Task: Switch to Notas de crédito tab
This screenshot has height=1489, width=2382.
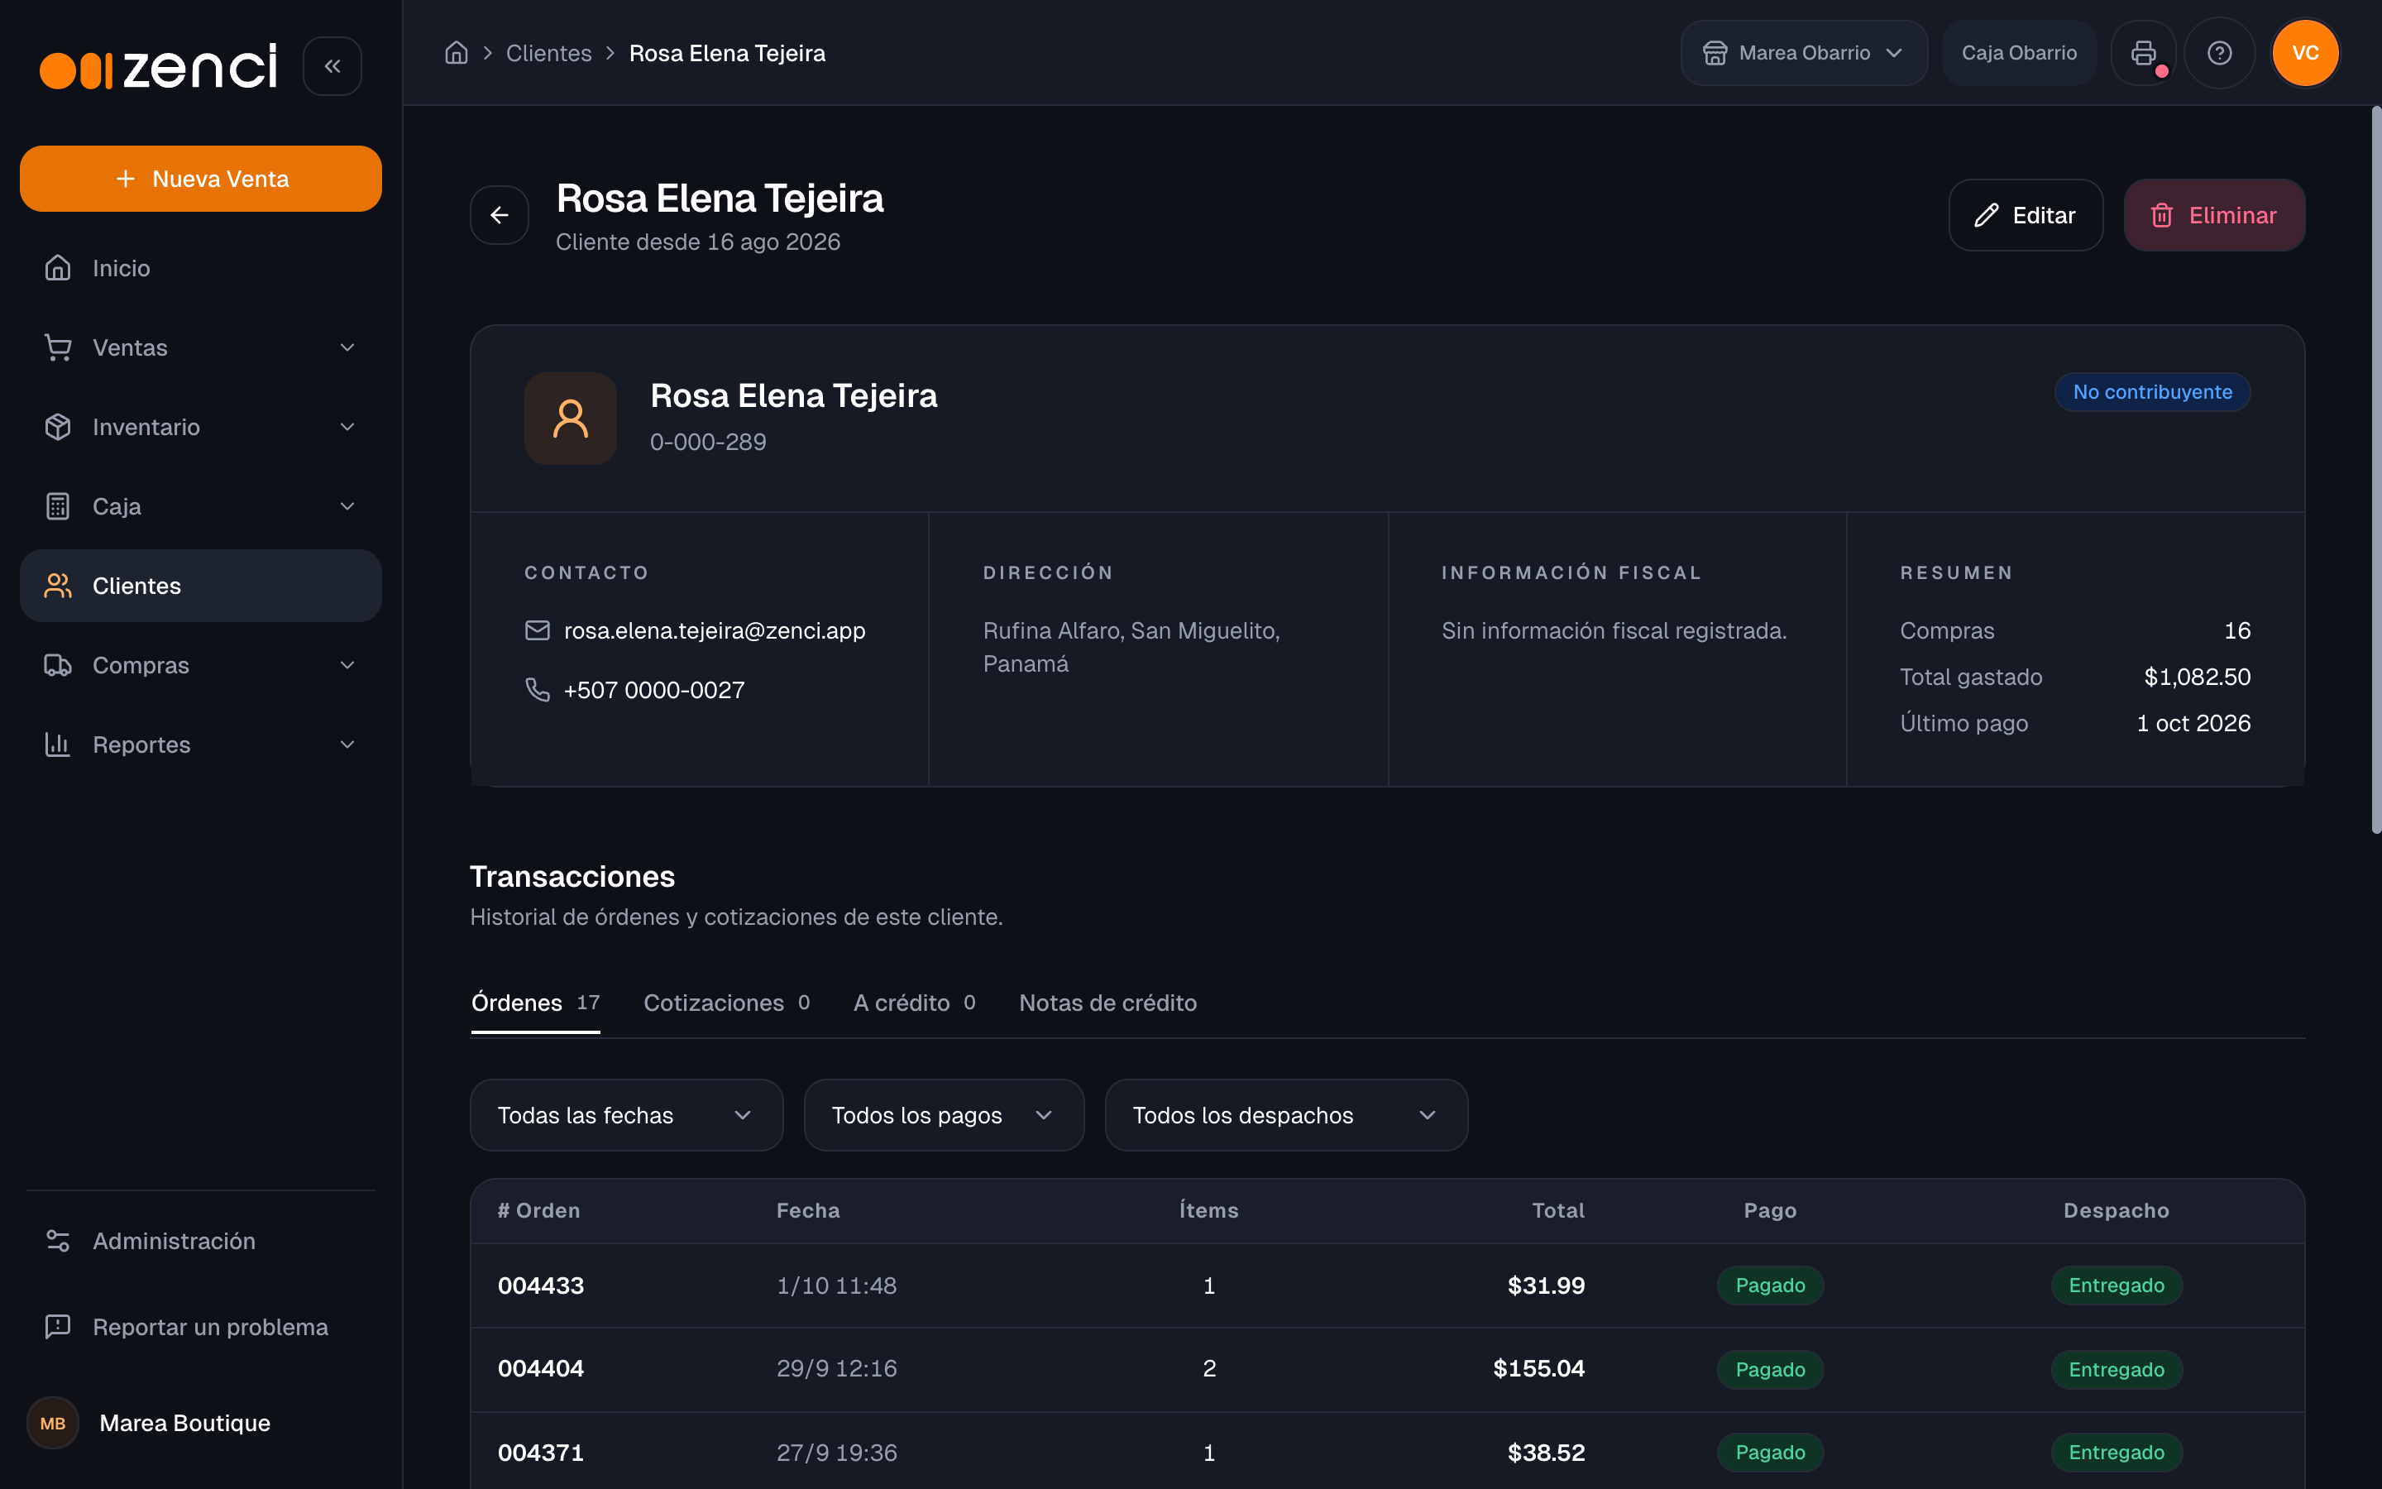Action: click(x=1107, y=1003)
